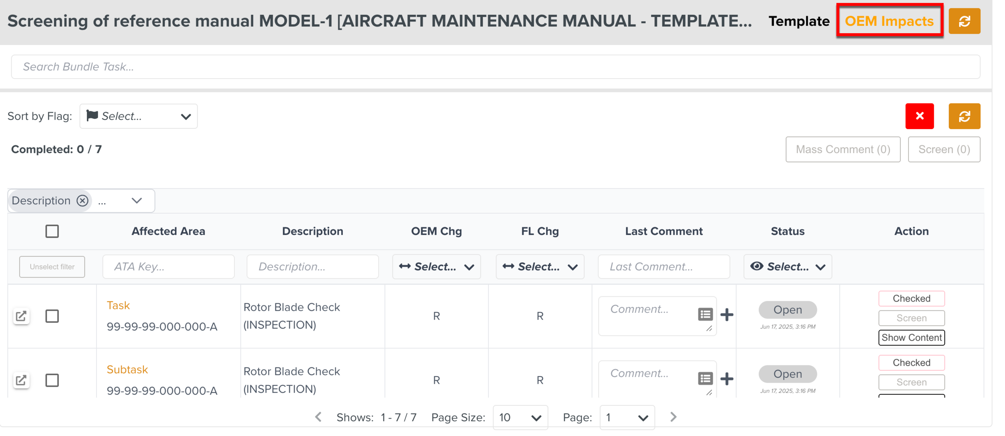Add comment with plus icon, Task row
This screenshot has height=436, width=1005.
point(726,315)
